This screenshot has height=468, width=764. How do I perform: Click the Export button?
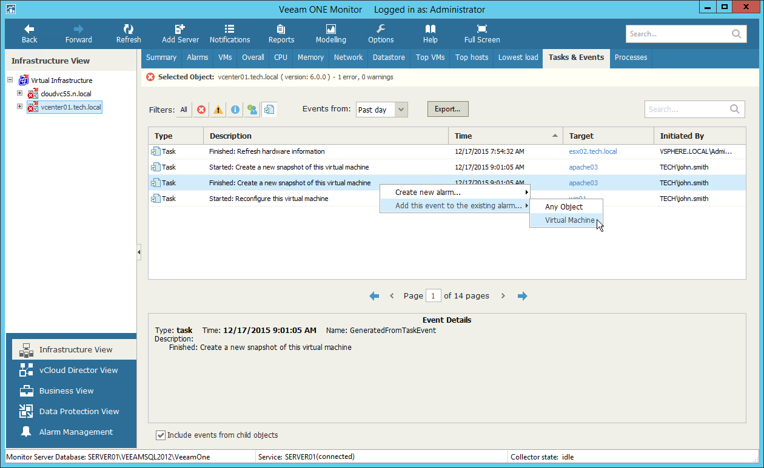[x=448, y=110]
